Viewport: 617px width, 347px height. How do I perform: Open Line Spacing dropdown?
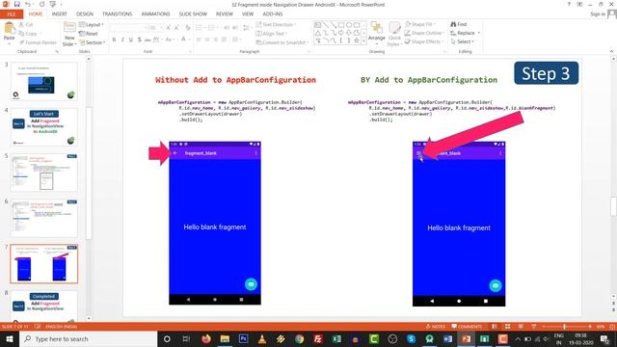[247, 28]
